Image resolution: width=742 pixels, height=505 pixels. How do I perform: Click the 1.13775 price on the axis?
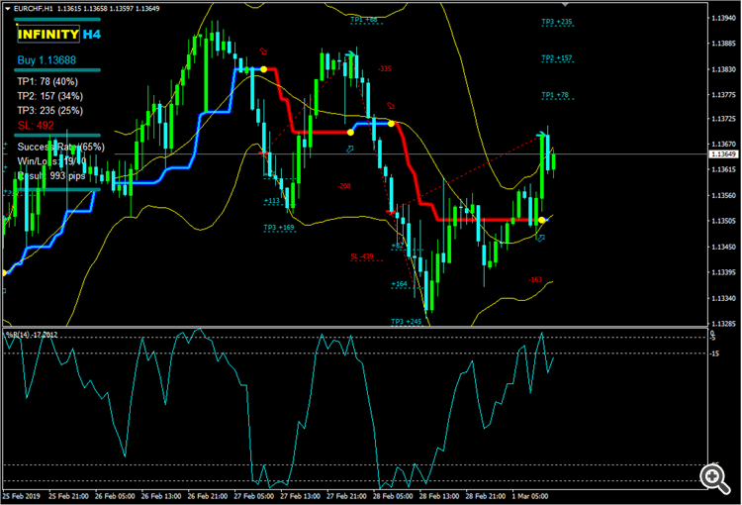pos(724,95)
